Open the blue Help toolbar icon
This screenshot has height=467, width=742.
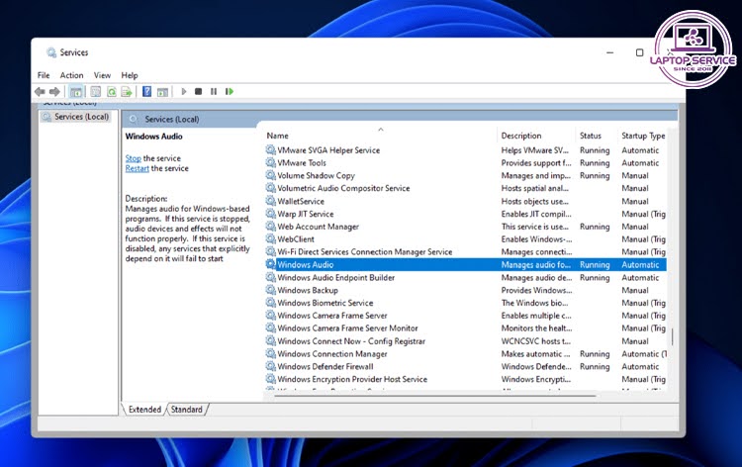[146, 91]
